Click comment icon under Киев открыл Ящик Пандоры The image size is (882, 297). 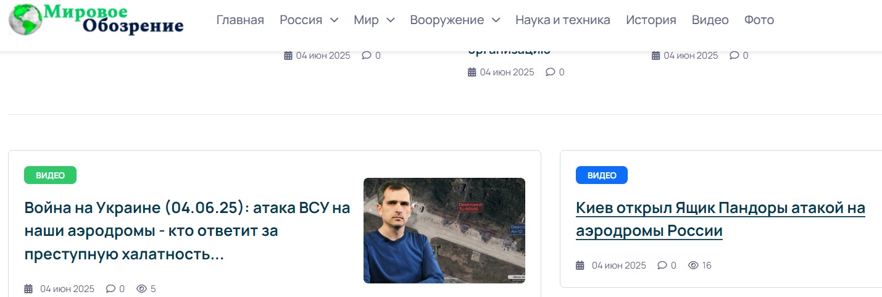(x=662, y=266)
